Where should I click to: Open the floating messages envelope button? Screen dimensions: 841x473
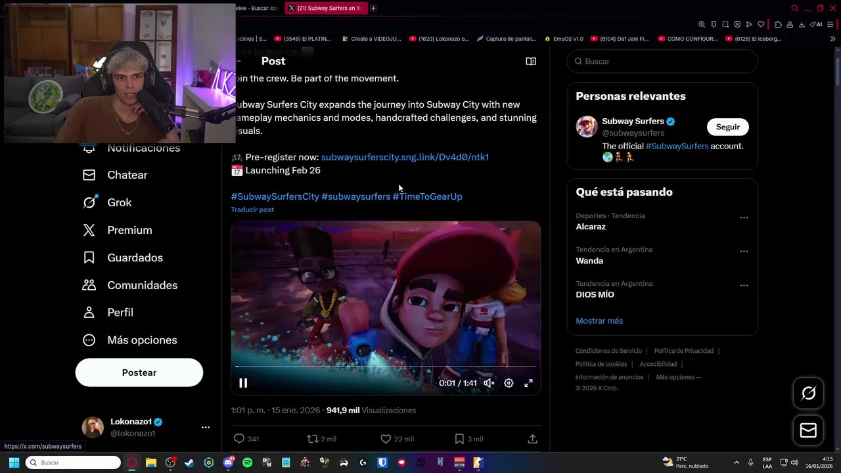tap(808, 430)
